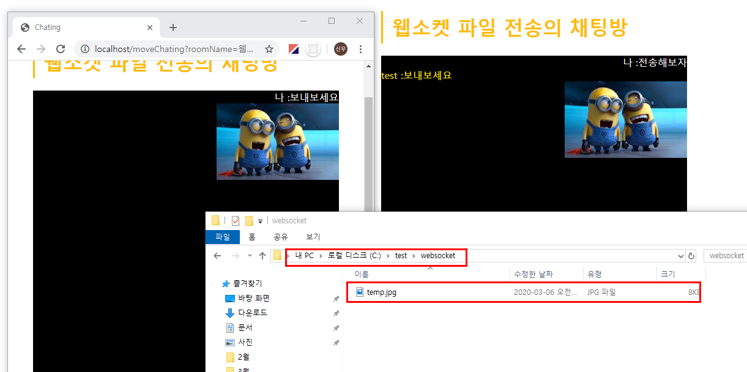Close the Chating browser tab
This screenshot has width=747, height=372.
tap(150, 28)
